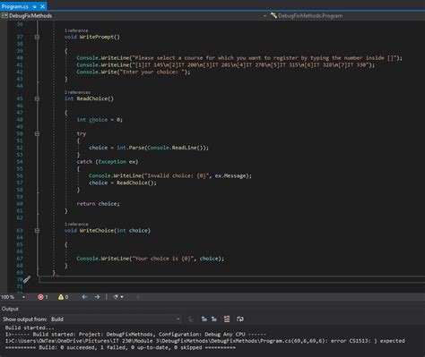This screenshot has height=357, width=425.
Task: Open the DebugFixMethods.Program type dropdown
Action: coord(347,15)
